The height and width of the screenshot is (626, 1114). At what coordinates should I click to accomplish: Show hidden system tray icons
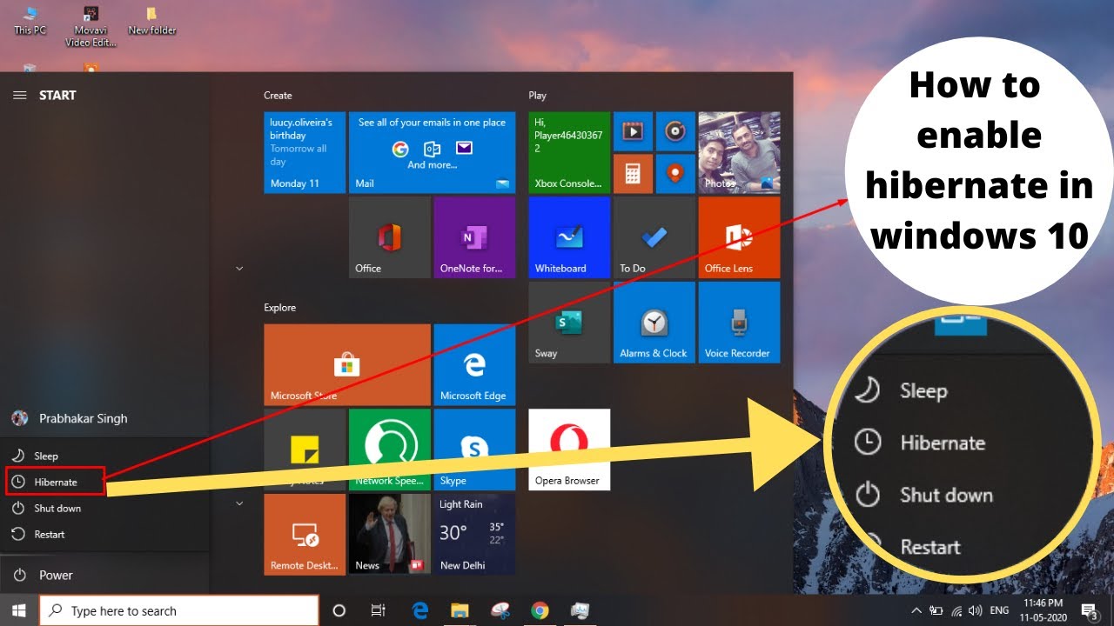point(917,610)
